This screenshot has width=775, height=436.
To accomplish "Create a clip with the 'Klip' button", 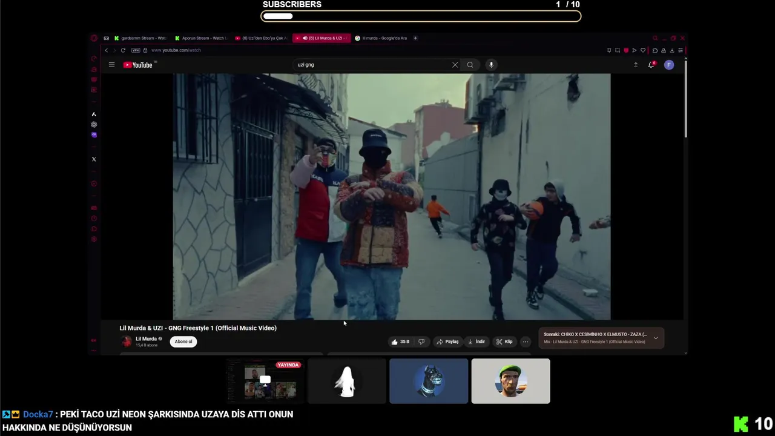I will (x=504, y=342).
